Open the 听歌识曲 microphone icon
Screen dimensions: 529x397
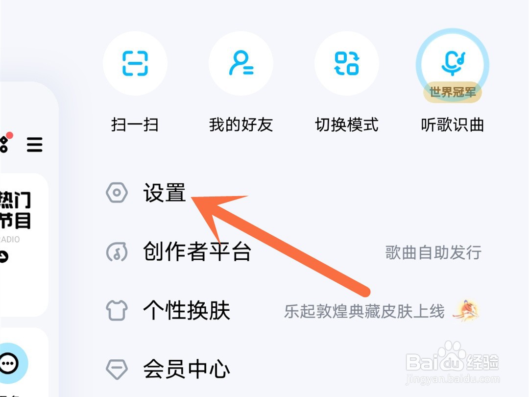pos(453,63)
